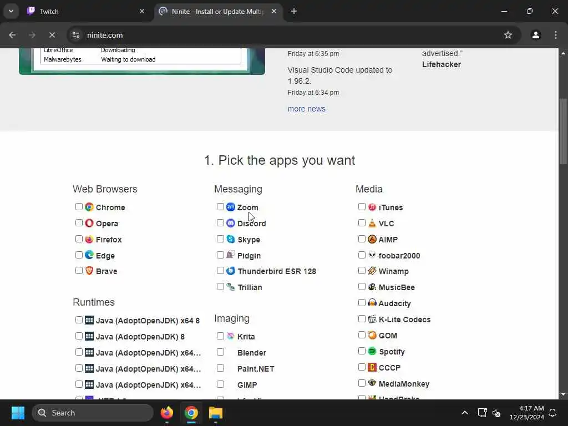Open Chrome's three-dot menu
This screenshot has width=568, height=426.
point(556,35)
